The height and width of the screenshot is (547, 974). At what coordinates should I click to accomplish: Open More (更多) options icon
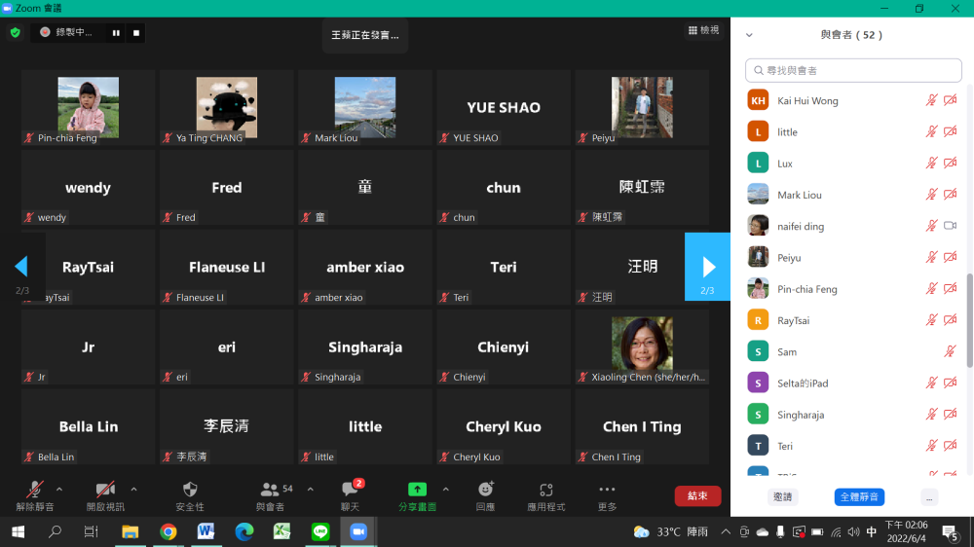pos(607,490)
